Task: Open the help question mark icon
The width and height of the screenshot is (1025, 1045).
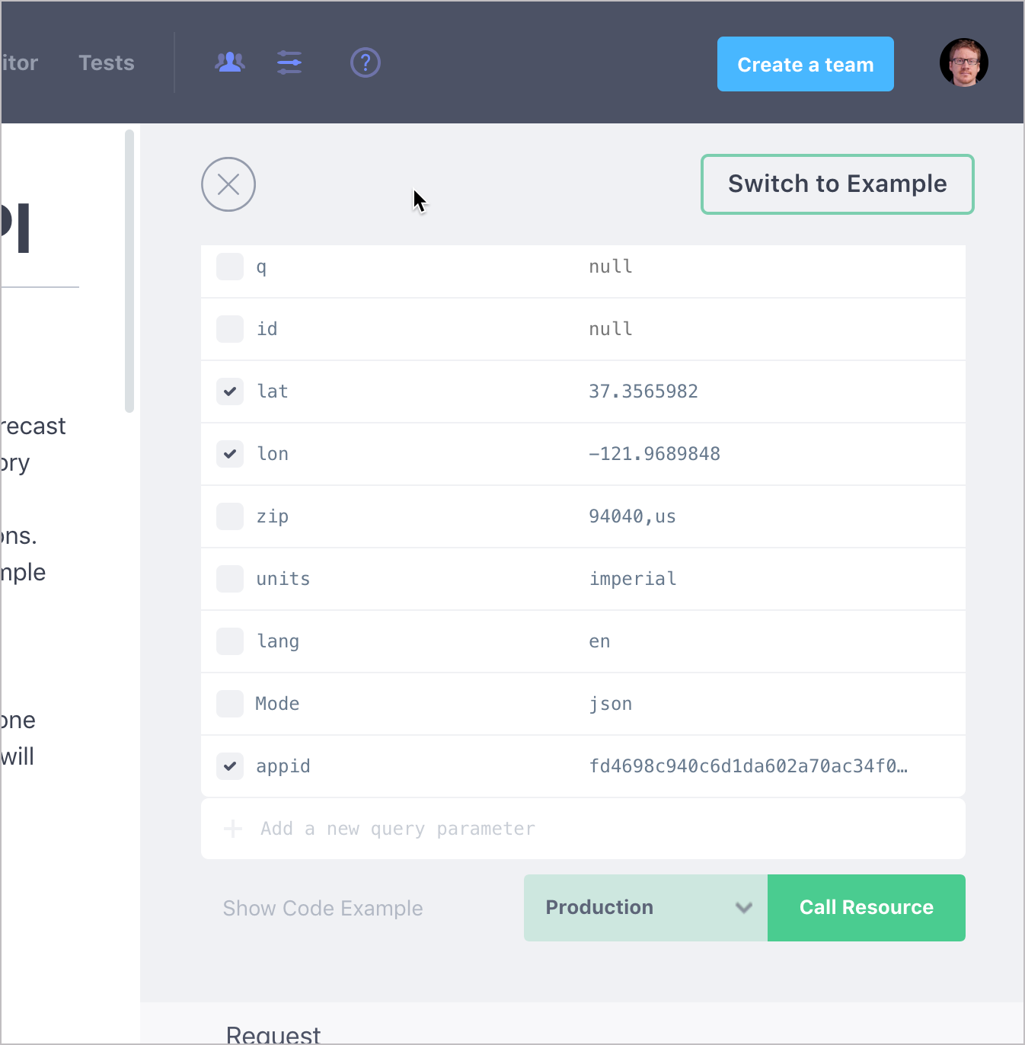Action: point(366,62)
